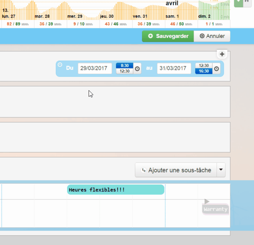254x245 pixels.
Task: Open the end time clock picker
Action: point(217,69)
